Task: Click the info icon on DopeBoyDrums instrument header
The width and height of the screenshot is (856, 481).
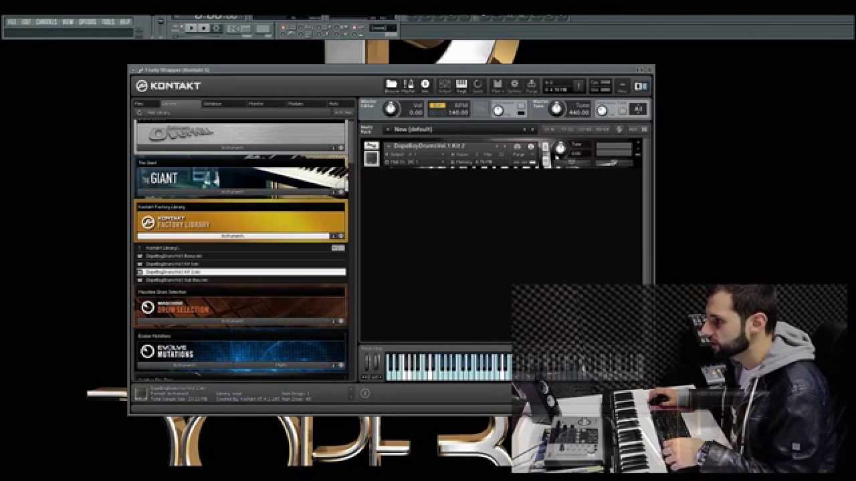Action: click(531, 146)
